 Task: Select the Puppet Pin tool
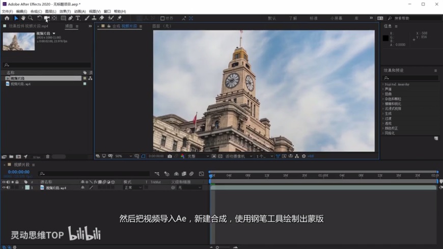tap(120, 18)
